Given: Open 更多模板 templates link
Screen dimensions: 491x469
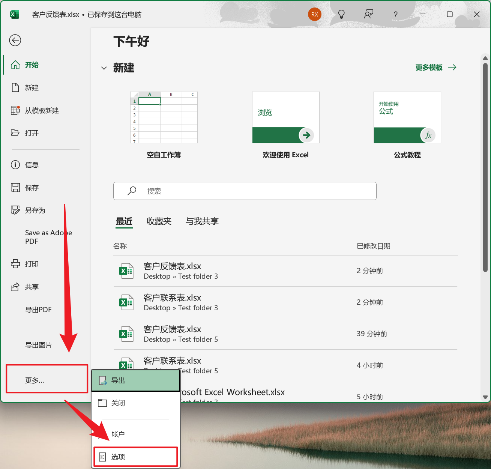Looking at the screenshot, I should pyautogui.click(x=429, y=68).
